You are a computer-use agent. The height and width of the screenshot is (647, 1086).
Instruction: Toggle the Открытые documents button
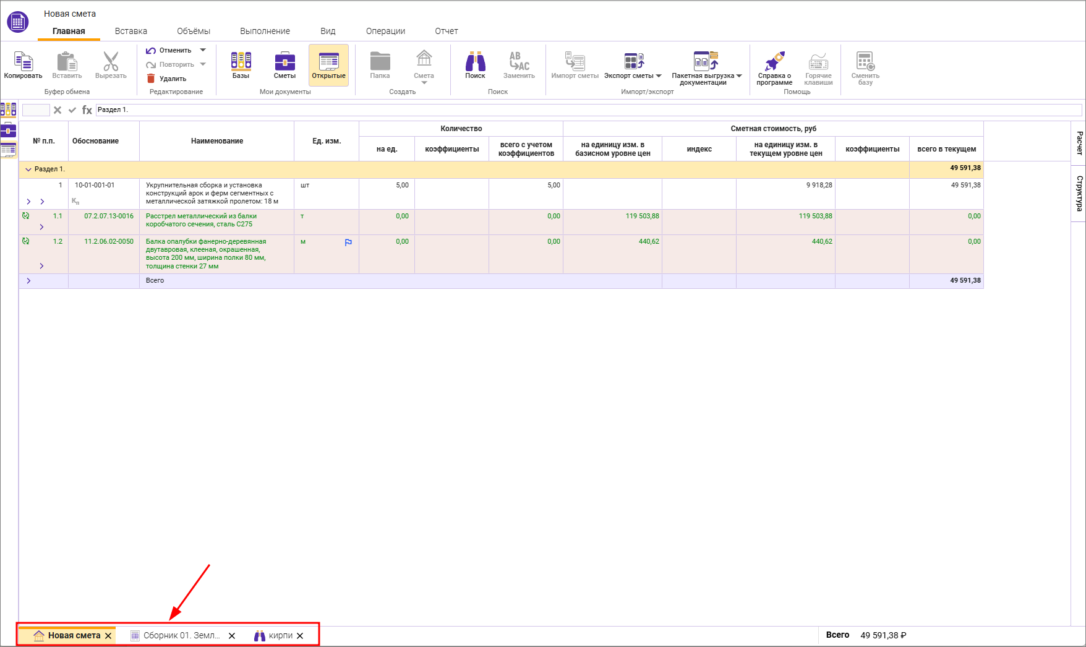click(328, 65)
